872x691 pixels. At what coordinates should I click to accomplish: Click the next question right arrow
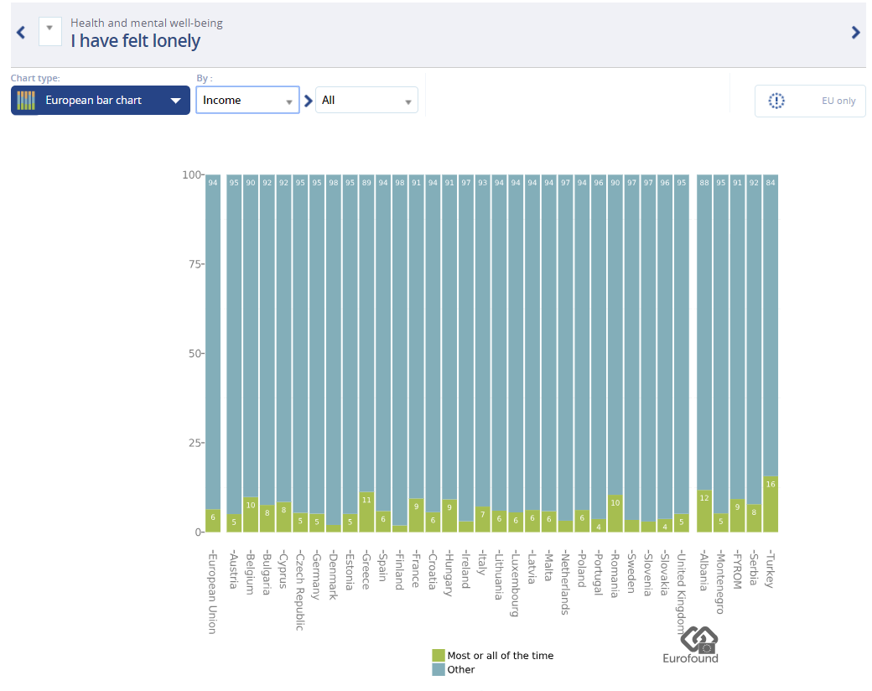855,33
